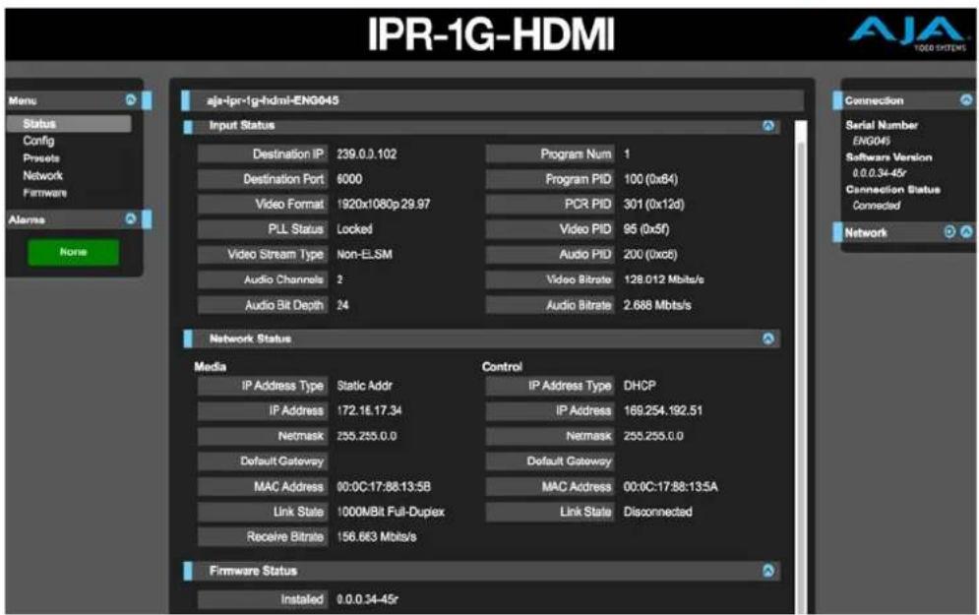Image resolution: width=979 pixels, height=615 pixels.
Task: Select Media IP Address 172.16.17.34
Action: pos(369,411)
